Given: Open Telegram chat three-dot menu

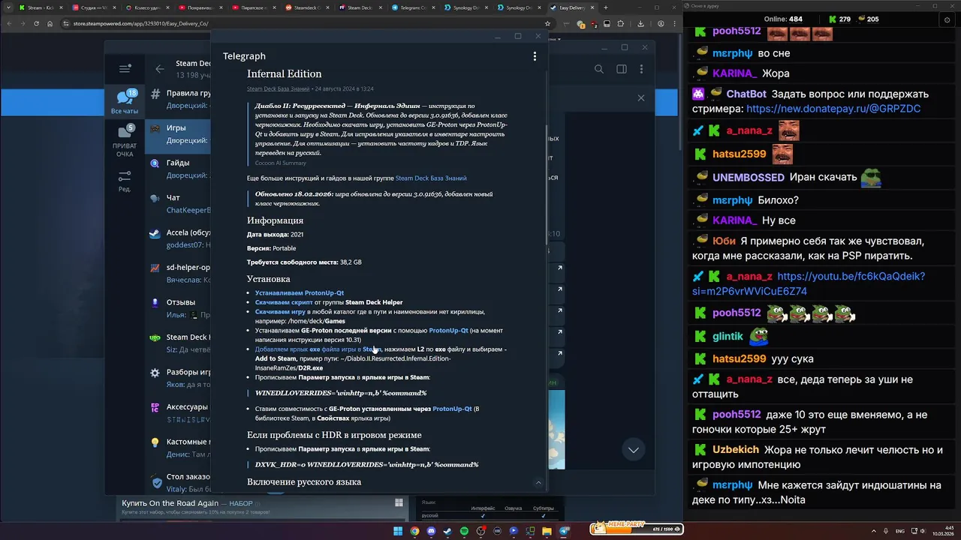Looking at the screenshot, I should pos(641,69).
